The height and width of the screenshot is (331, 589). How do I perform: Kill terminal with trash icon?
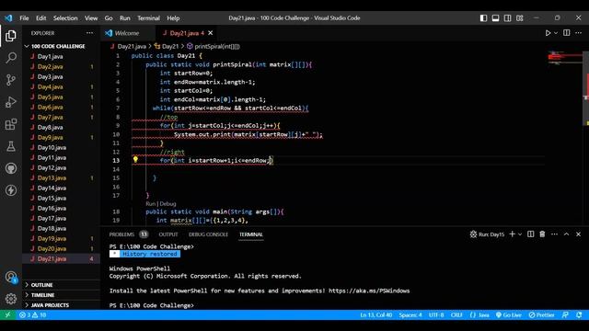coord(542,234)
